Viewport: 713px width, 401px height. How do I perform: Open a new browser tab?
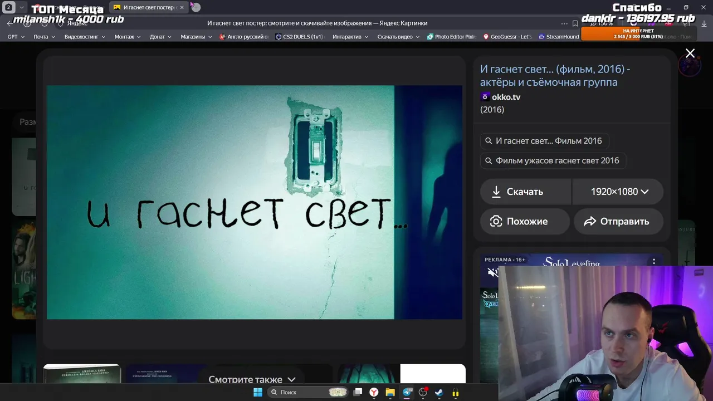196,7
